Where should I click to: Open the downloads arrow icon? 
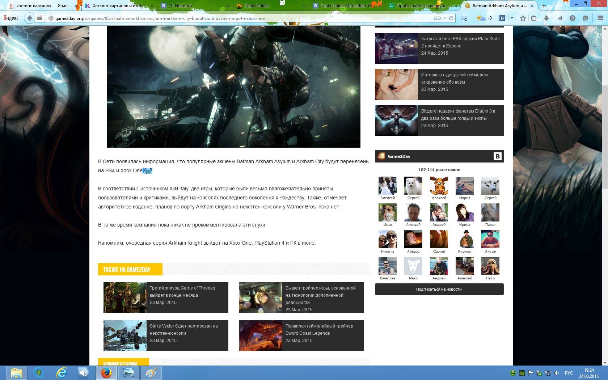pos(546,18)
